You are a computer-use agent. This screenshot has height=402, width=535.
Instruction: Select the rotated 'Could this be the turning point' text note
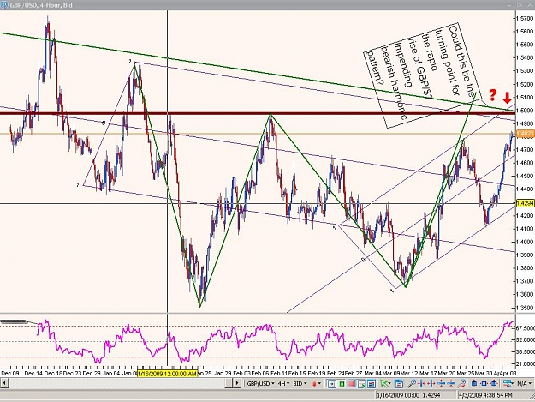point(423,75)
